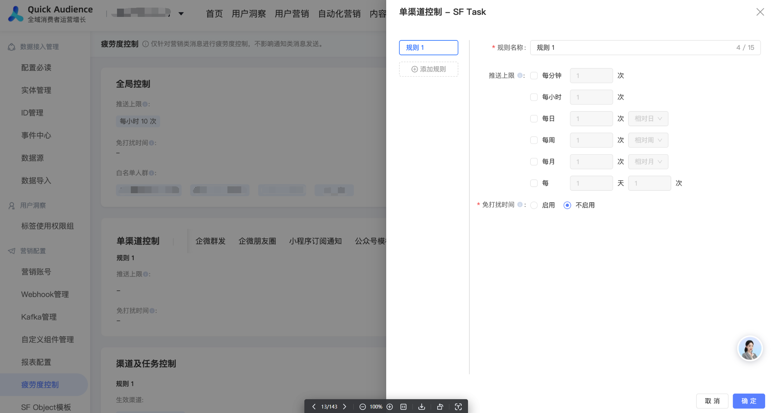Click the 添加规则 button
Image resolution: width=771 pixels, height=413 pixels.
tap(429, 69)
